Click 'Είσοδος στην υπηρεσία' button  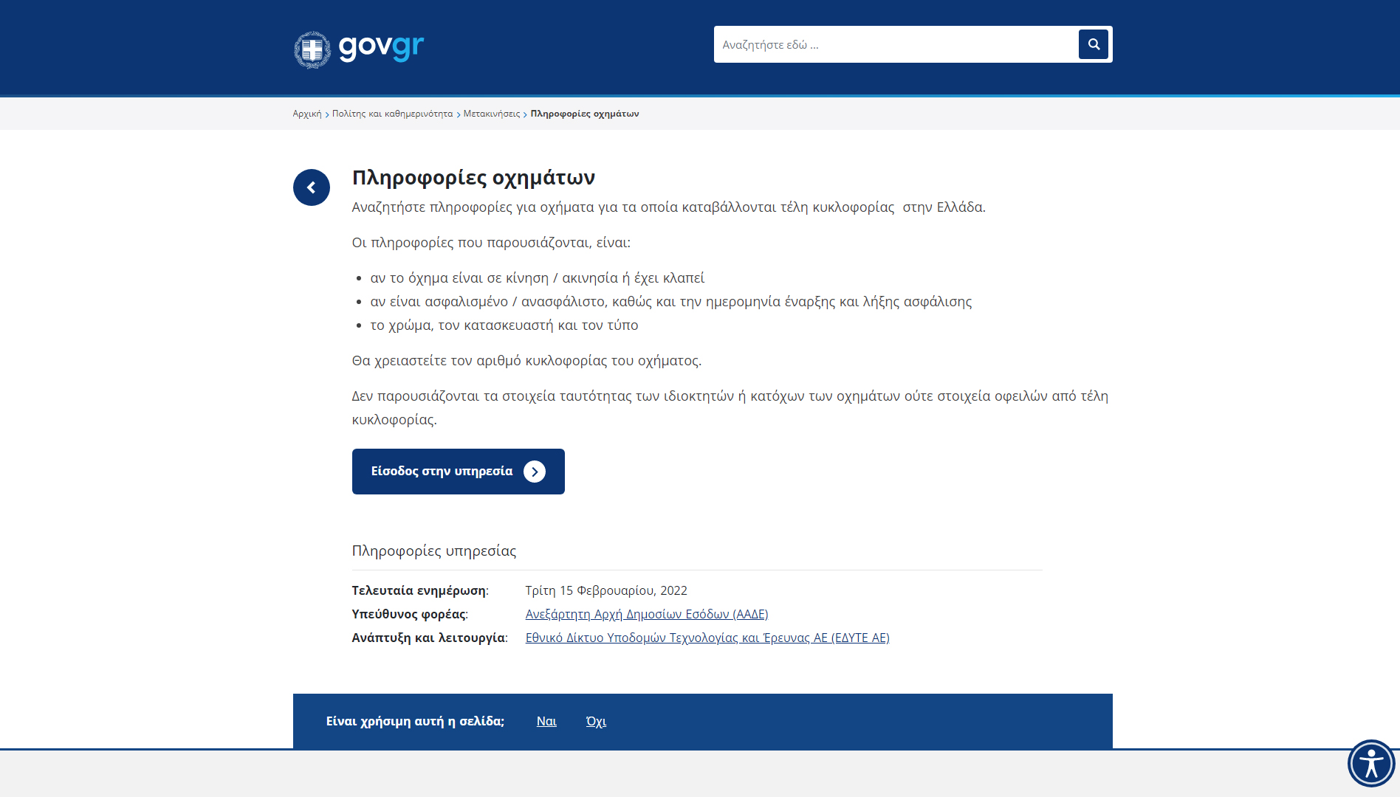[x=459, y=472]
